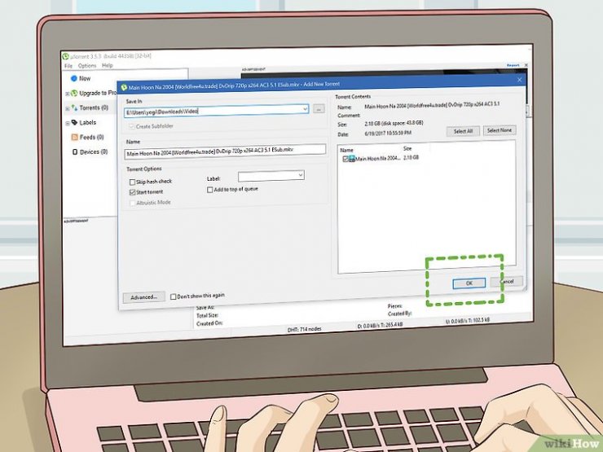
Task: Click the upload speed U: 0.0 kB/s status
Action: [x=467, y=320]
